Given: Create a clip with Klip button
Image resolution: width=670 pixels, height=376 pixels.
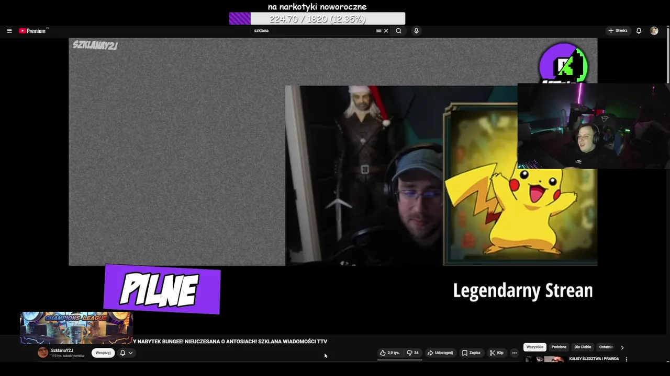Looking at the screenshot, I should coord(496,352).
